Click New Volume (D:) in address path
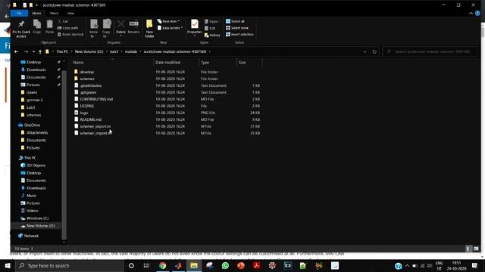The image size is (485, 272). point(89,51)
